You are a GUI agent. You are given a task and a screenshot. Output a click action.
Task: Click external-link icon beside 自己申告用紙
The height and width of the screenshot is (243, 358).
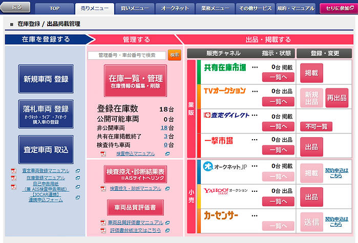click(x=78, y=187)
